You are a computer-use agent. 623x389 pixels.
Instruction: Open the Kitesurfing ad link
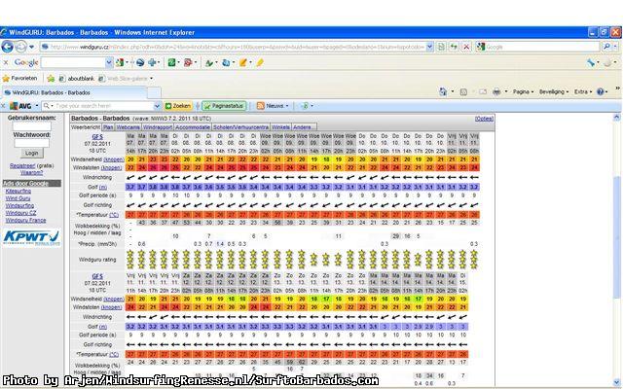[x=18, y=191]
